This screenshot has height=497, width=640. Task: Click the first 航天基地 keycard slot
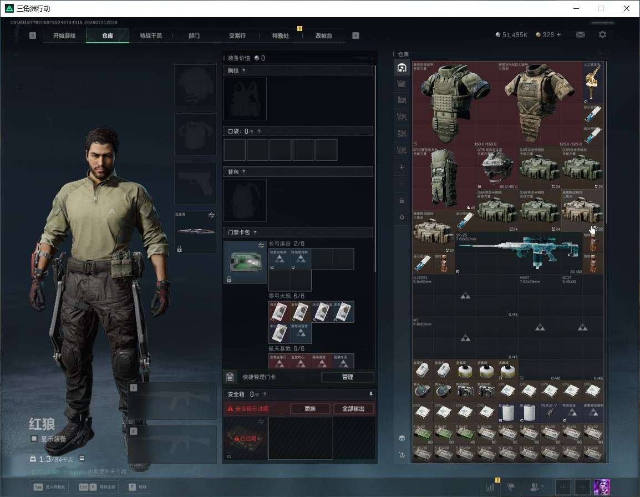pos(279,362)
